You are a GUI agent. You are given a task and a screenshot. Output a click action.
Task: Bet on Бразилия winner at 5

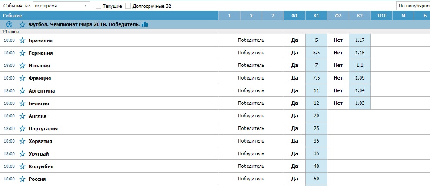pyautogui.click(x=316, y=40)
